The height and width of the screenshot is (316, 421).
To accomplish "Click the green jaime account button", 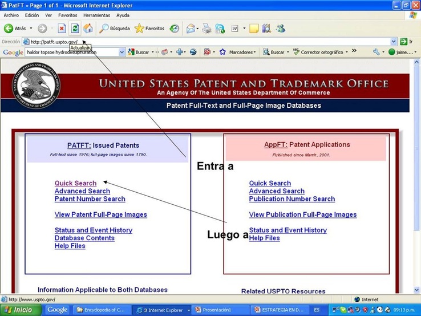I will point(401,52).
